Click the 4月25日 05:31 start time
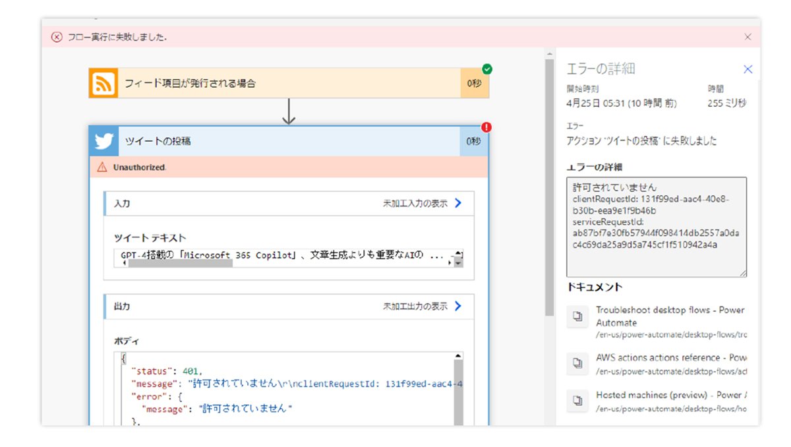791x447 pixels. tap(621, 103)
